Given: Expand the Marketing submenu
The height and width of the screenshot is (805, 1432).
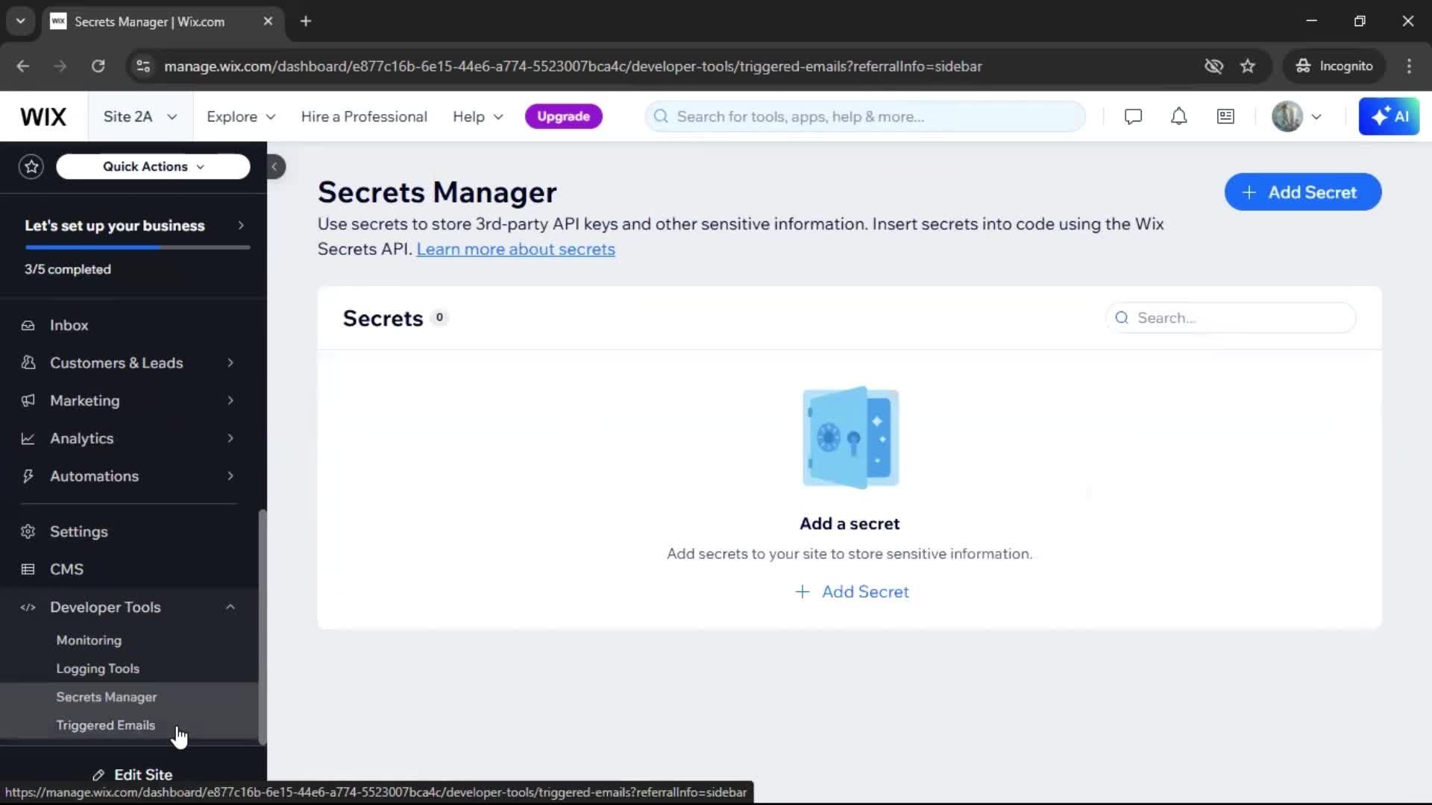Looking at the screenshot, I should pyautogui.click(x=230, y=401).
